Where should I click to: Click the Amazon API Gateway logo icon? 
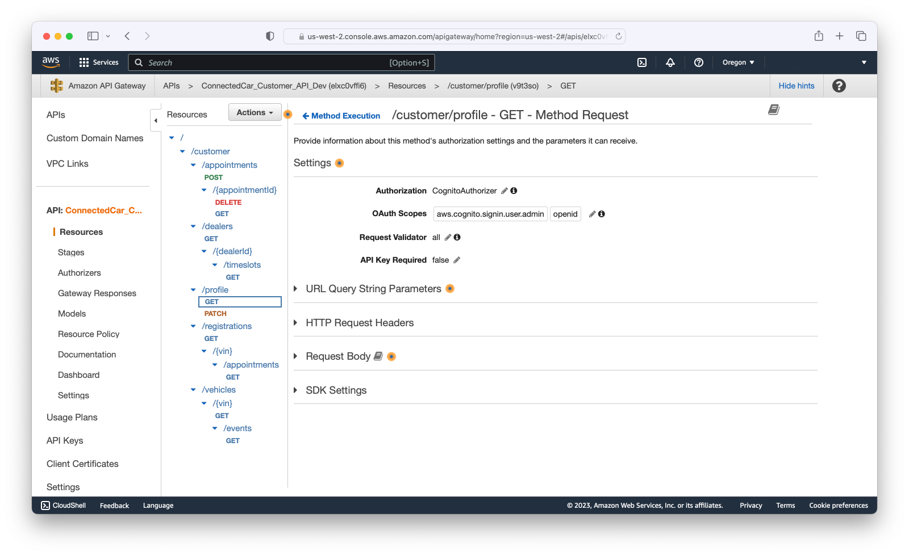coord(57,86)
